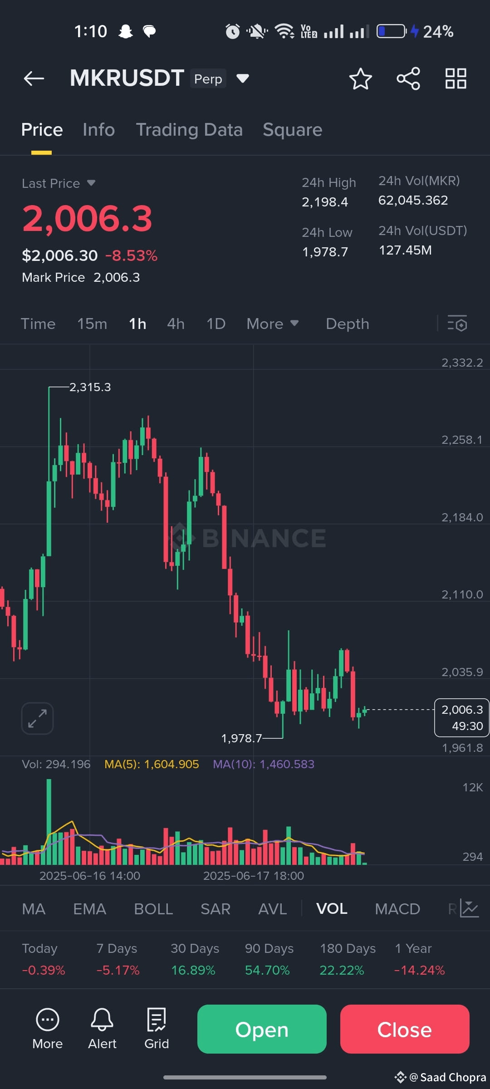Image resolution: width=490 pixels, height=1089 pixels.
Task: Tap the 2,006.3 current price tag on chart
Action: [462, 717]
